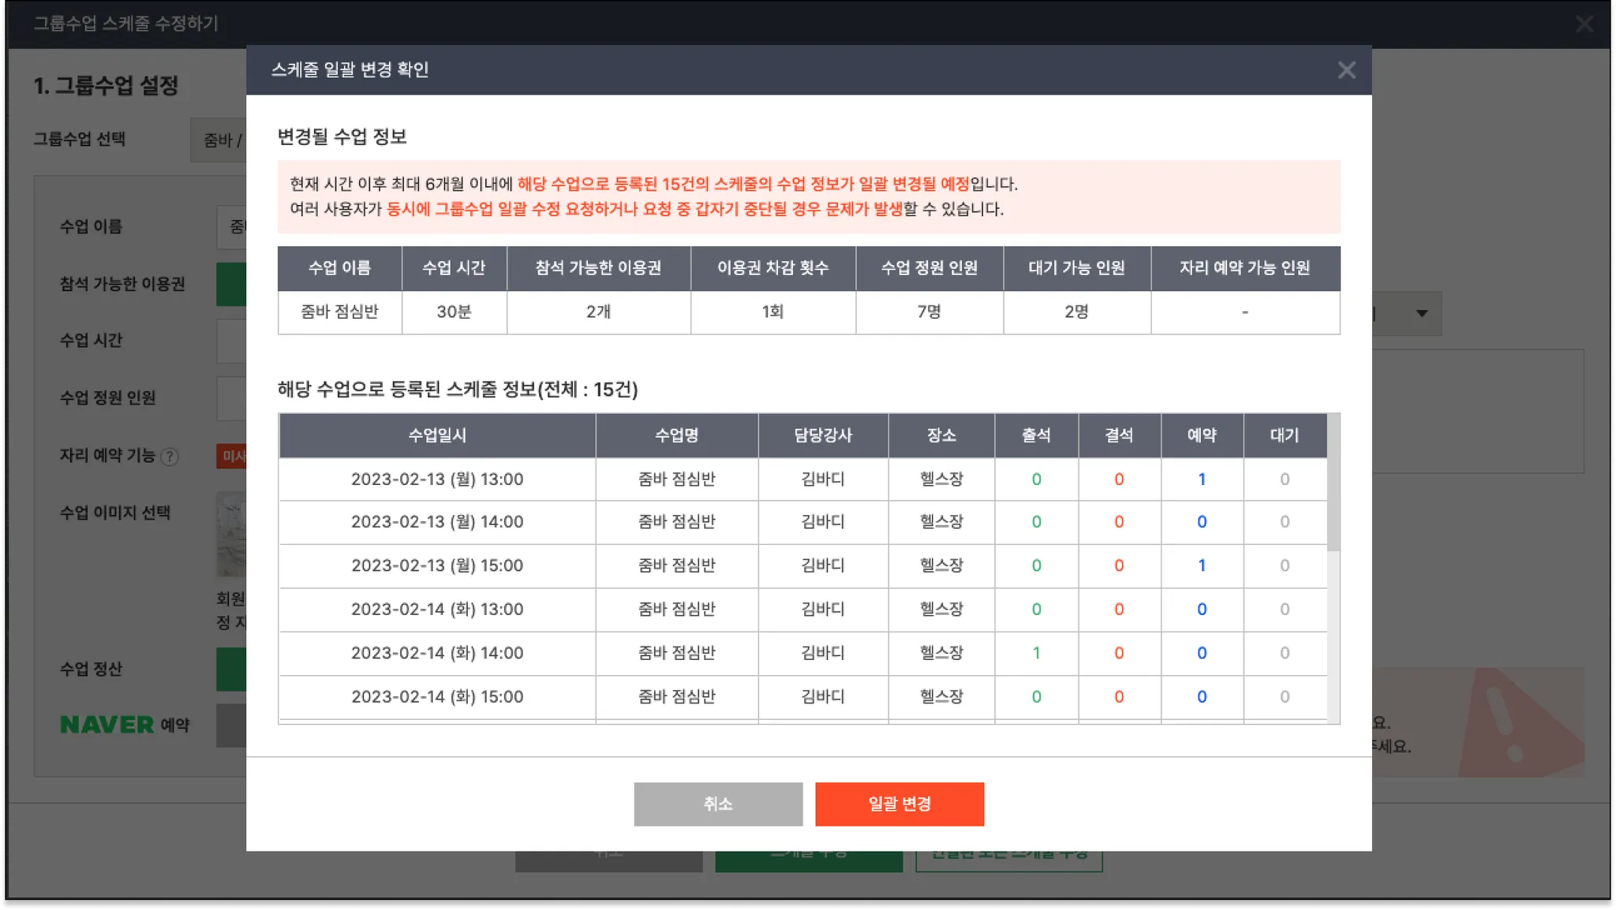Click the dropdown arrow right of dialog
1616x910 pixels.
1421,313
